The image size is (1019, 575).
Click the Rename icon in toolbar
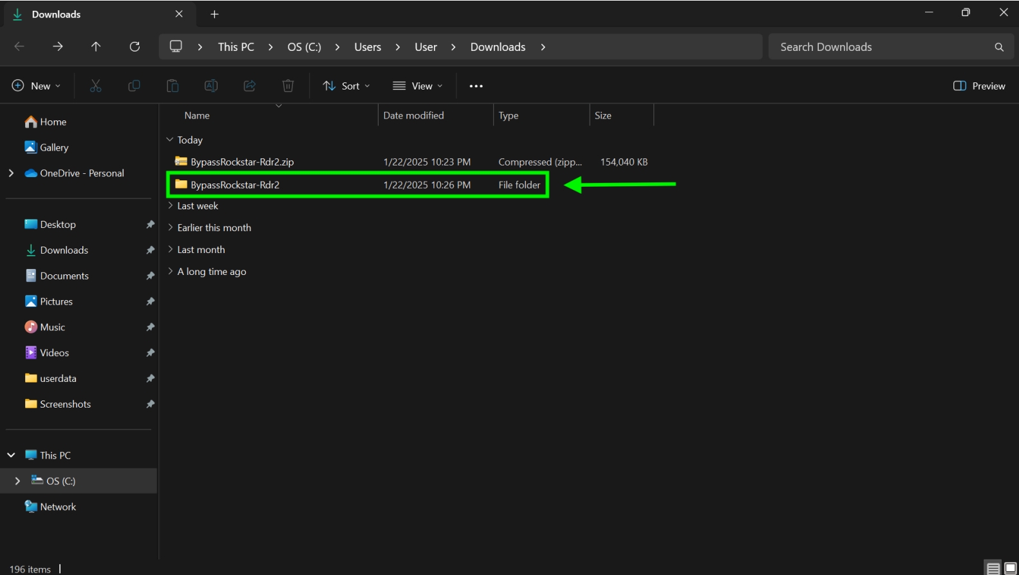211,86
